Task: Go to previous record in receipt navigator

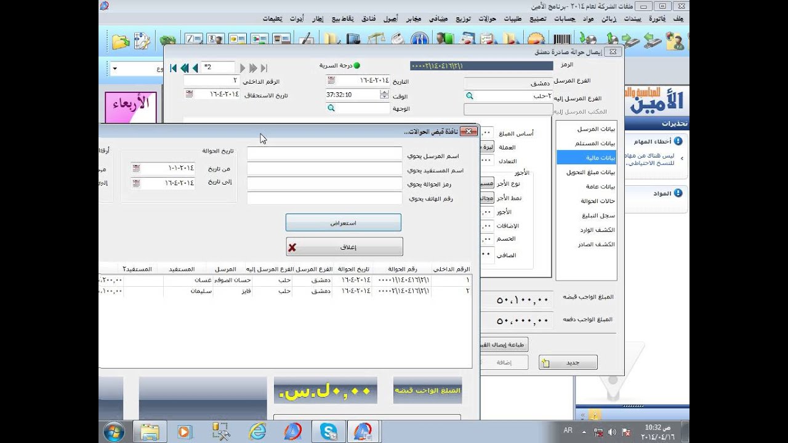Action: tap(195, 68)
